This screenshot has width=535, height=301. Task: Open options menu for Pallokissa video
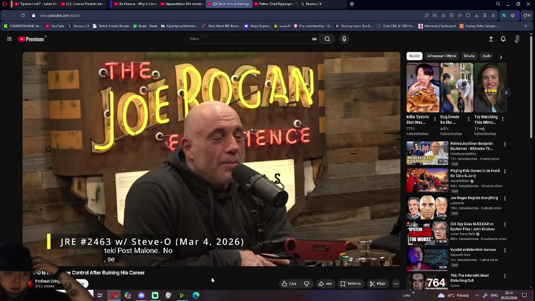(504, 144)
